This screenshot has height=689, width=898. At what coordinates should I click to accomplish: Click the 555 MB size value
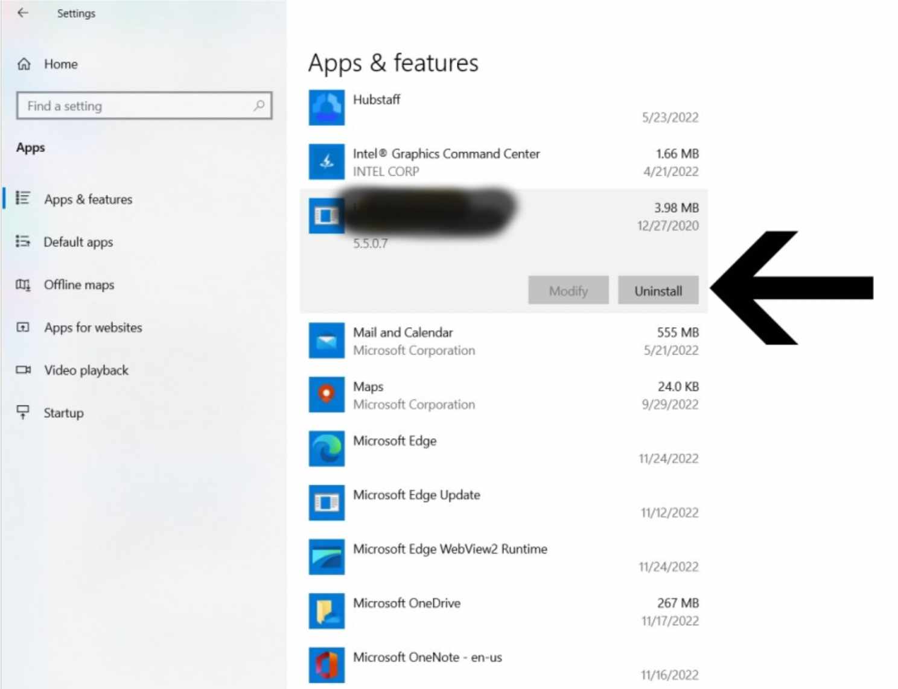point(678,332)
